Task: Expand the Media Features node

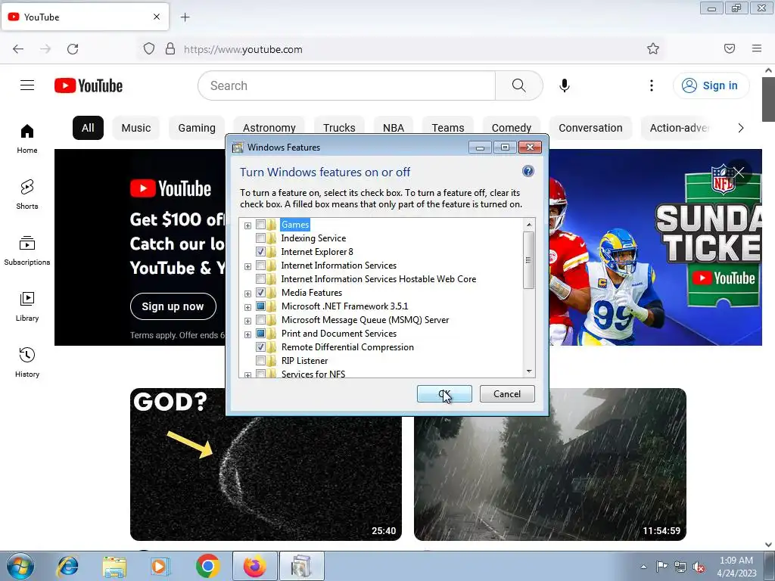Action: coord(247,294)
